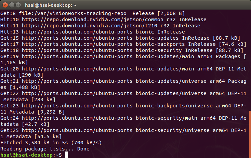Click the '1,165 kB]' text
The width and height of the screenshot is (251, 158).
pyautogui.click(x=14, y=63)
